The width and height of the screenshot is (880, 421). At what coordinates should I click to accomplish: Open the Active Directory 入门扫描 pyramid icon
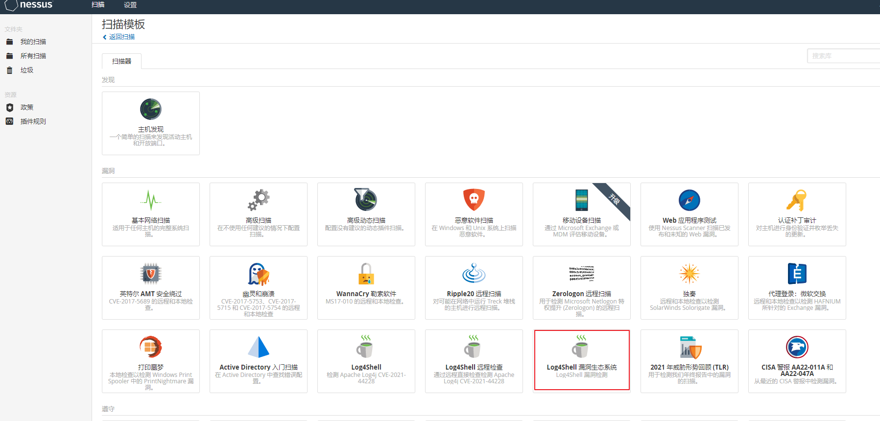click(259, 347)
